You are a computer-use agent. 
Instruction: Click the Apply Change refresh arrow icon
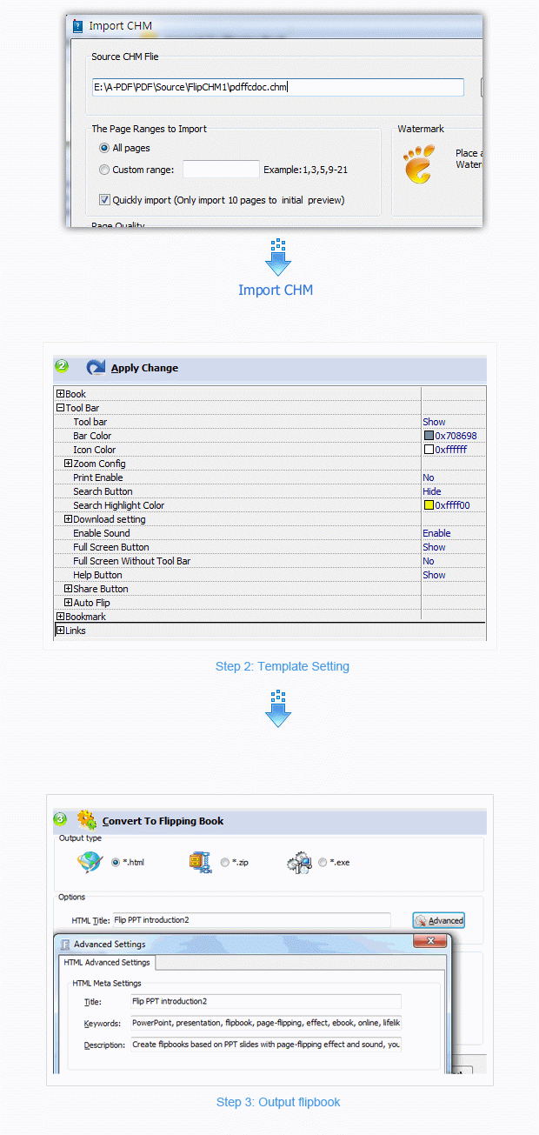96,367
